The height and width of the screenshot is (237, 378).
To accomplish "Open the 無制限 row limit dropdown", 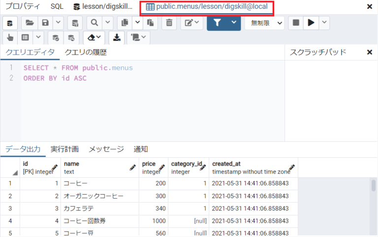I will pos(264,23).
